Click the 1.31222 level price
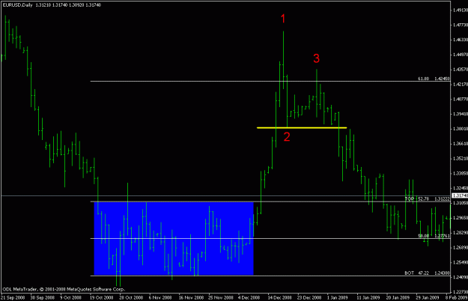 (442, 198)
